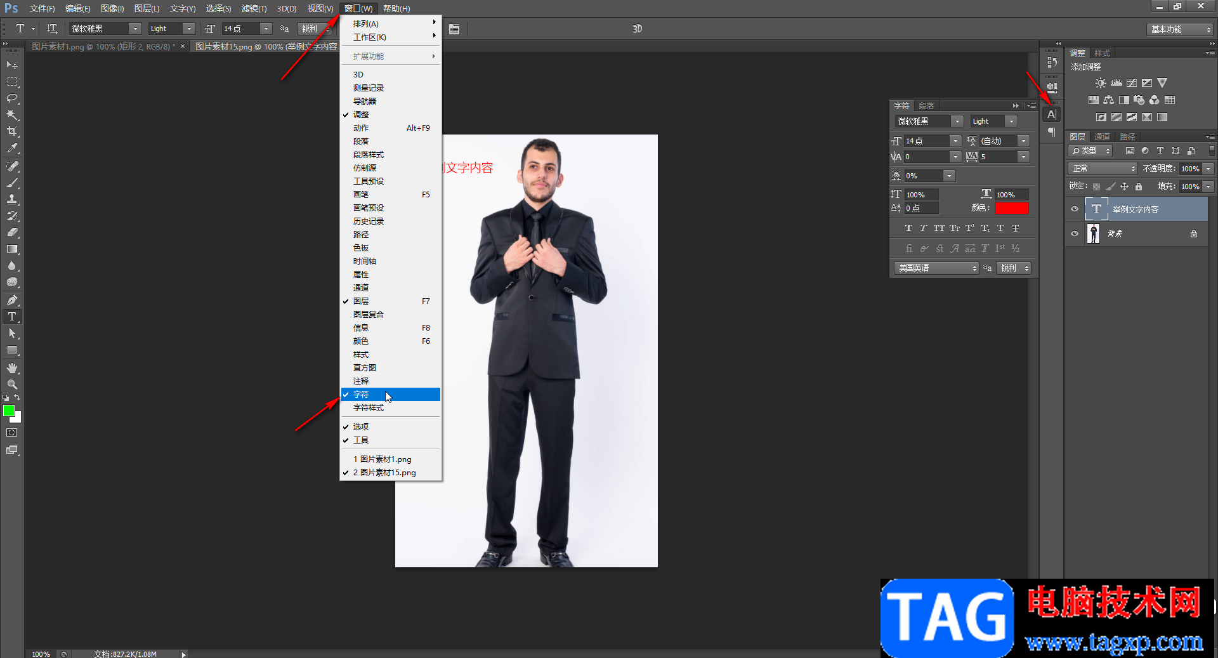Screen dimensions: 1218x658
Task: Open 文件 menu
Action: click(x=42, y=8)
